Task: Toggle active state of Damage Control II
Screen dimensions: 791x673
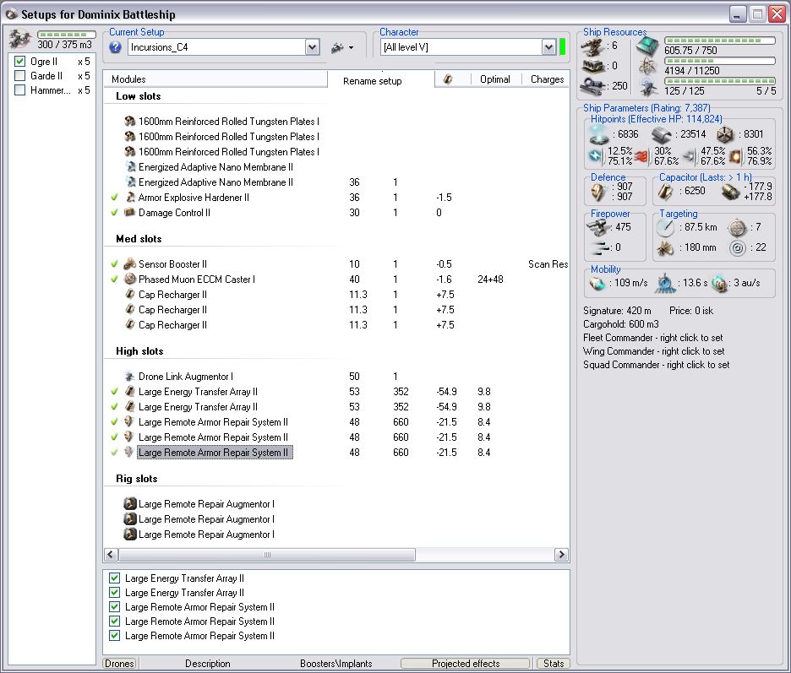Action: 115,213
